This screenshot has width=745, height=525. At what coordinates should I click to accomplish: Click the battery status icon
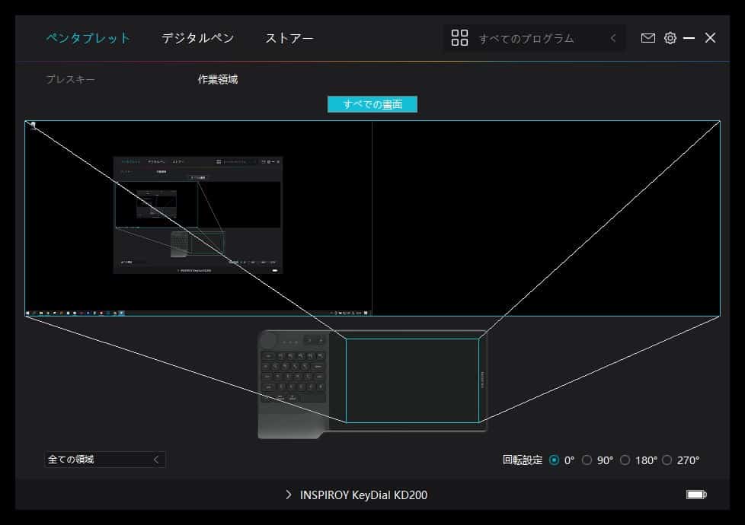(x=696, y=495)
